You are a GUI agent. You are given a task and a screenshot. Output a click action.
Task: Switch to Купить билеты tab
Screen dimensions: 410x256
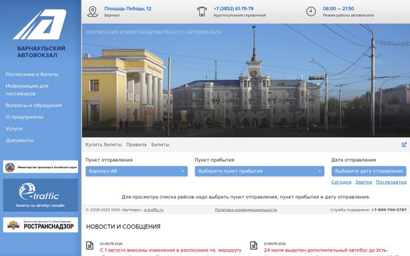104,144
